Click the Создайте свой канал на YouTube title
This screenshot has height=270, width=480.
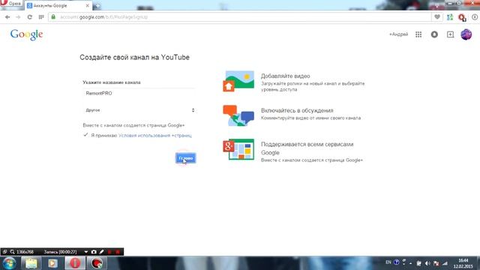tap(134, 57)
